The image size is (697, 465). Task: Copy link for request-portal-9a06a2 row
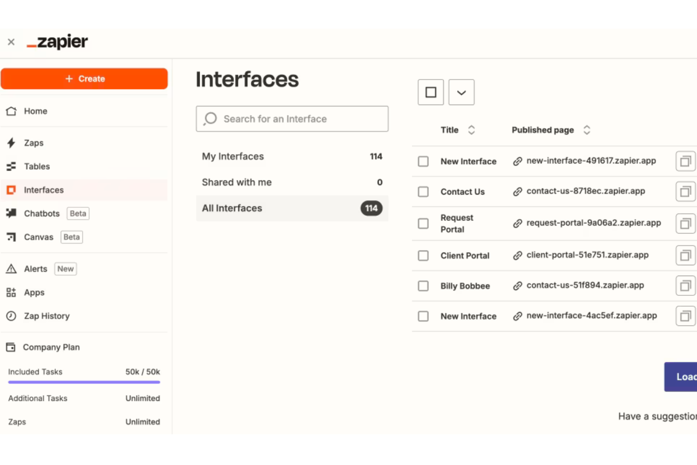(x=686, y=223)
